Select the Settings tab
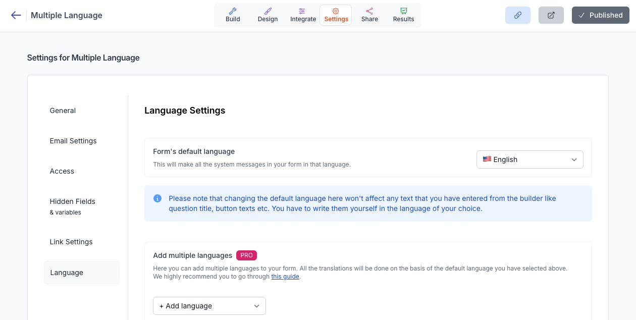Viewport: 636px width, 320px height. coord(336,15)
